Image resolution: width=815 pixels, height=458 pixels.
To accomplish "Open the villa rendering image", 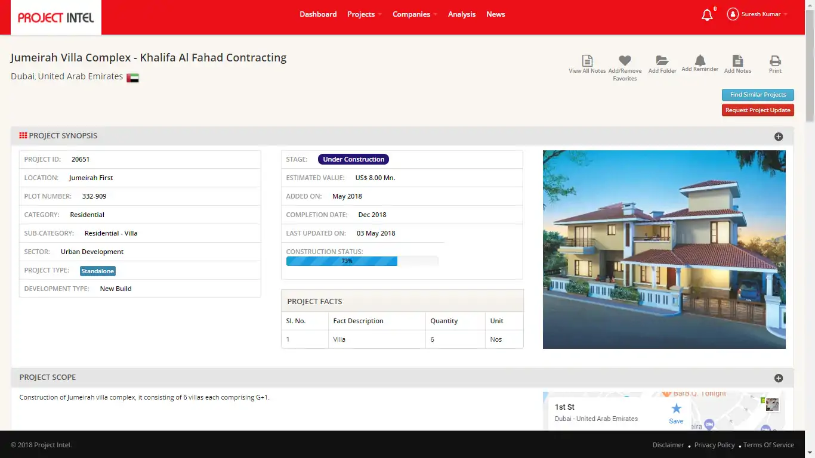I will click(x=664, y=249).
